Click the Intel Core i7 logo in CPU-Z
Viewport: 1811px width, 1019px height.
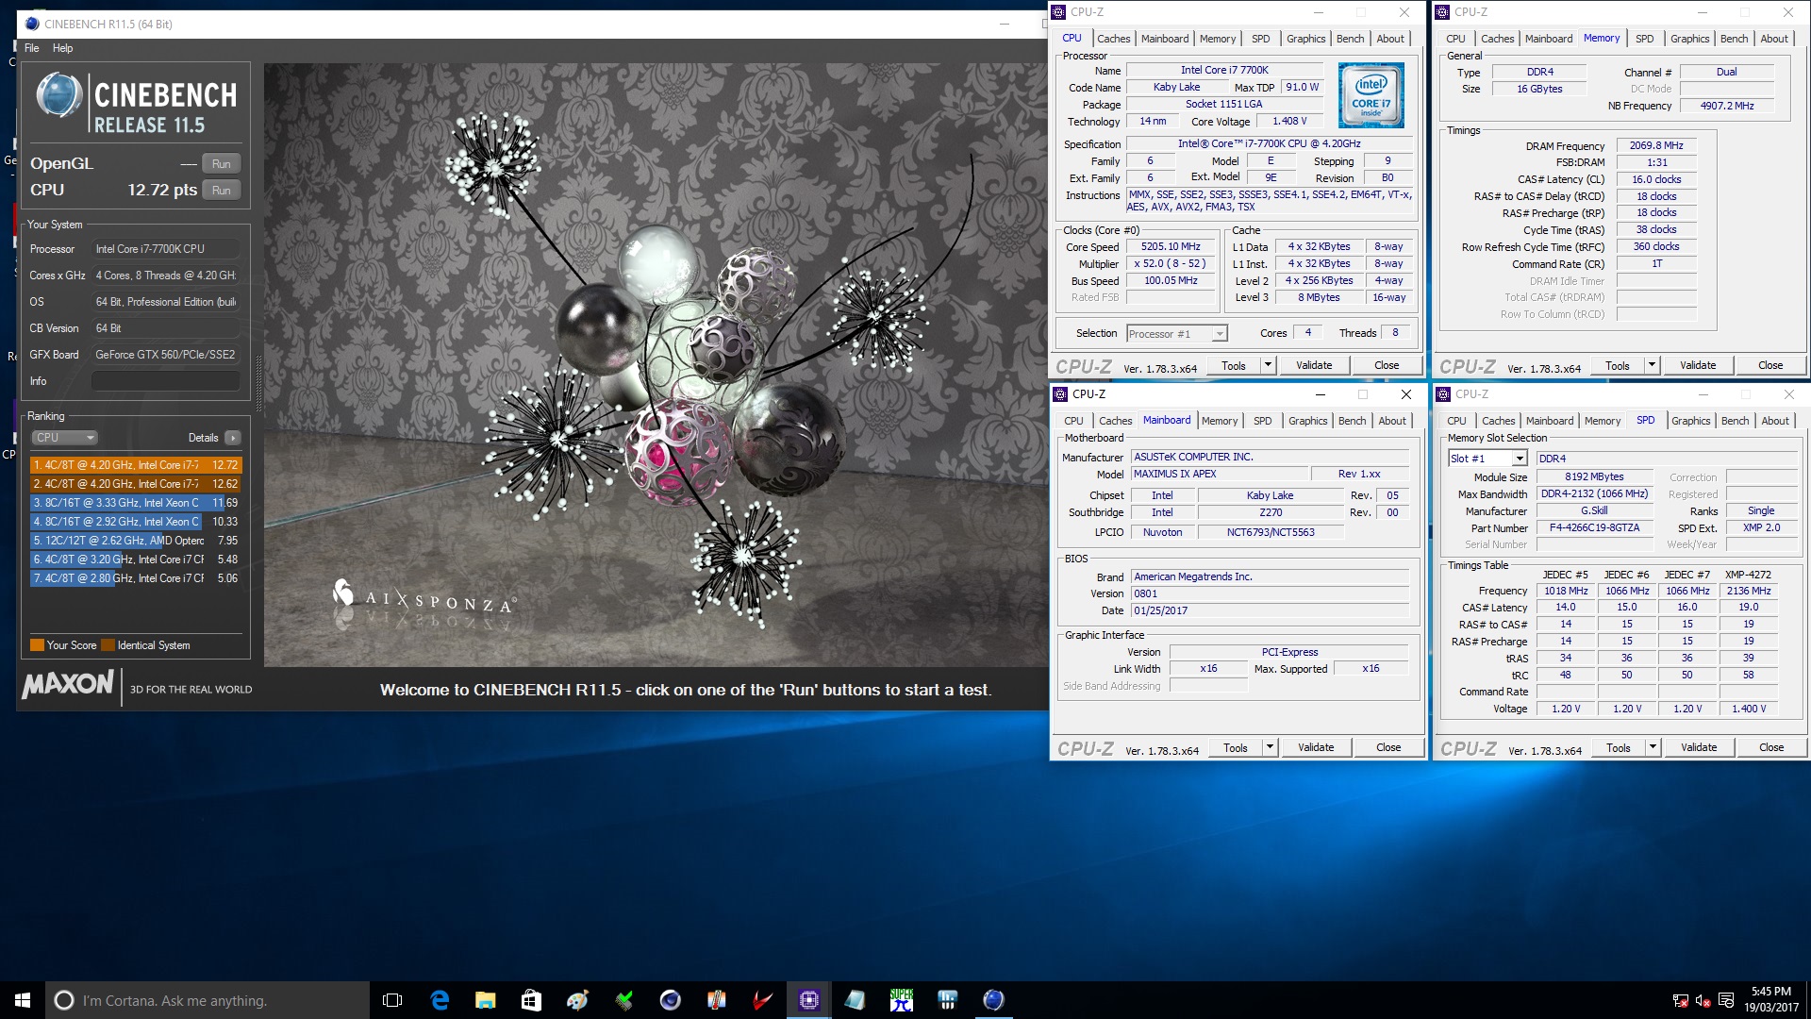pos(1371,95)
